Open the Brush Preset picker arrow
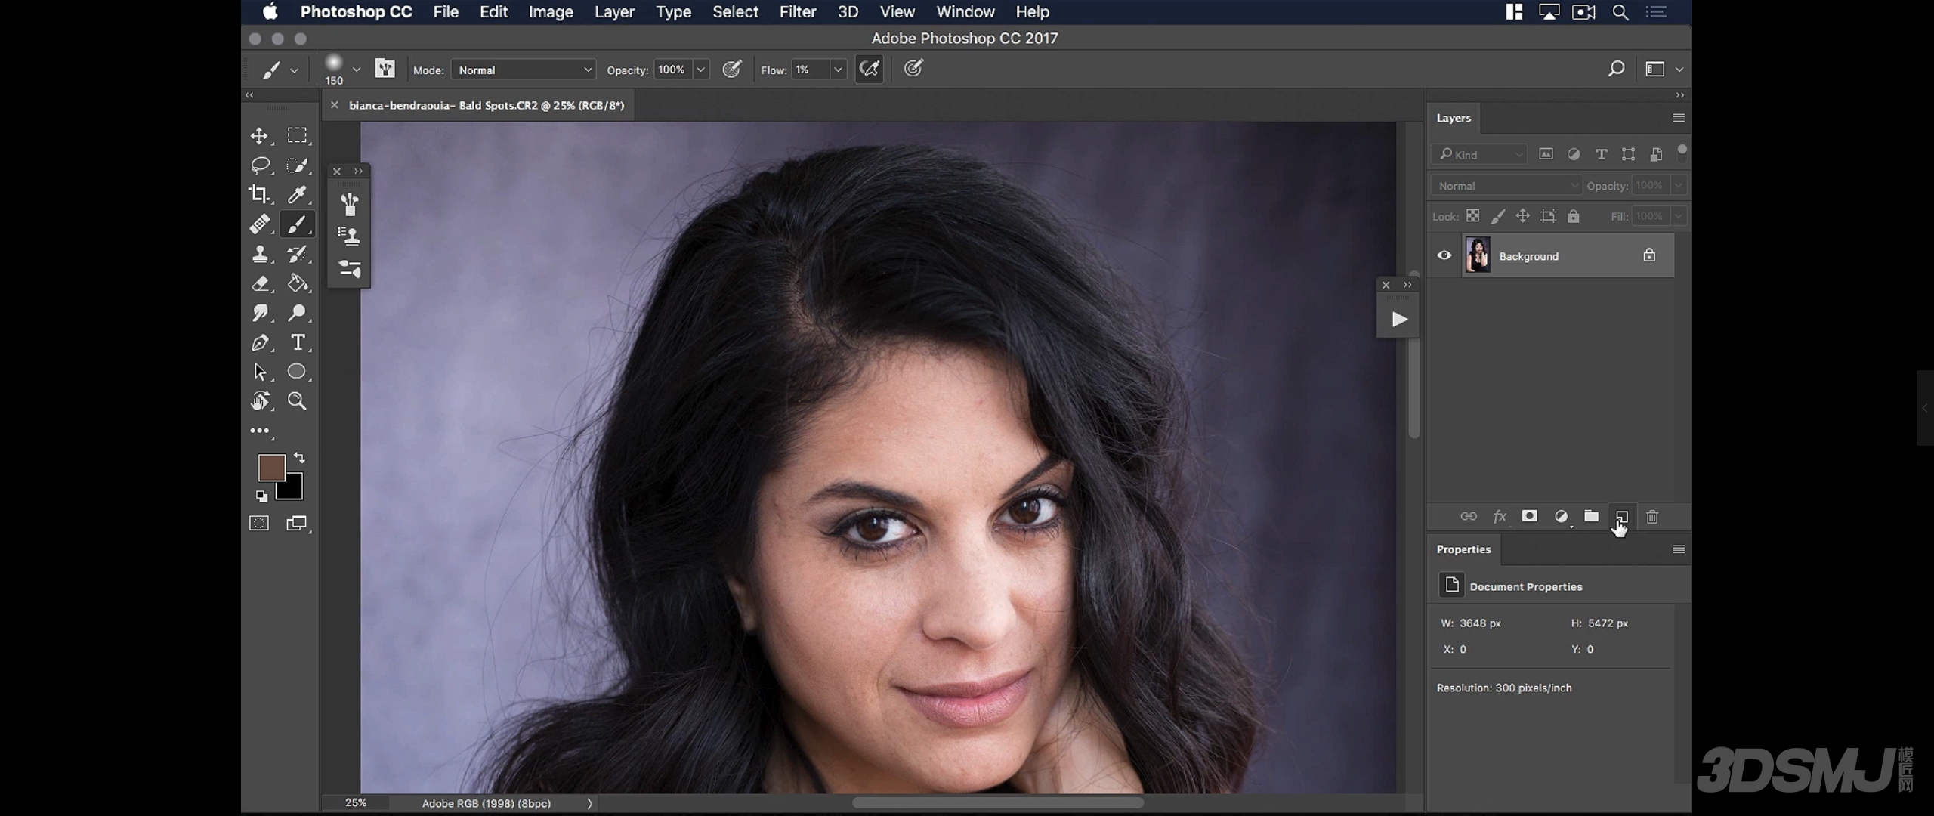This screenshot has height=816, width=1934. pyautogui.click(x=357, y=70)
